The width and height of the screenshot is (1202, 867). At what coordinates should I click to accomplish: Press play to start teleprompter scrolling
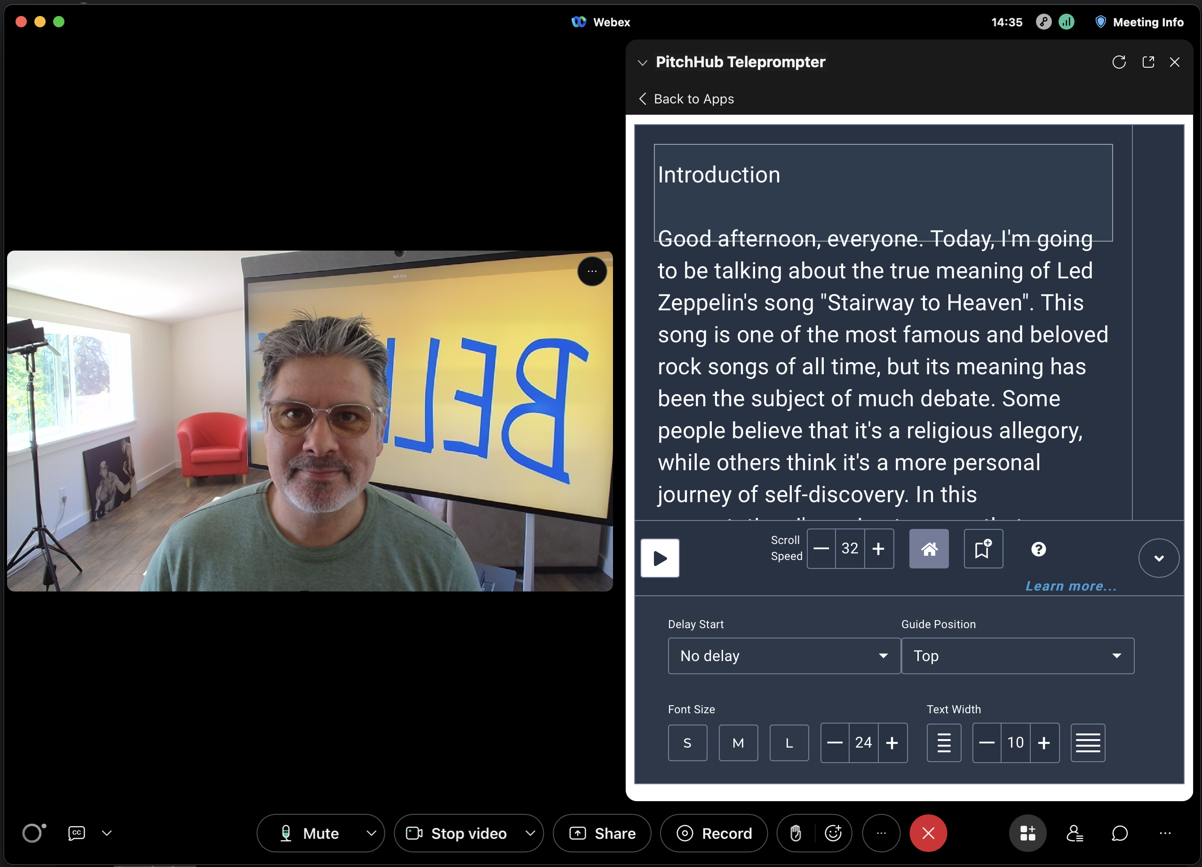click(660, 558)
